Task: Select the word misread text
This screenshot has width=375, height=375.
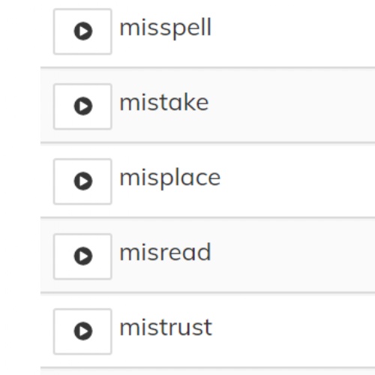Action: pyautogui.click(x=165, y=252)
